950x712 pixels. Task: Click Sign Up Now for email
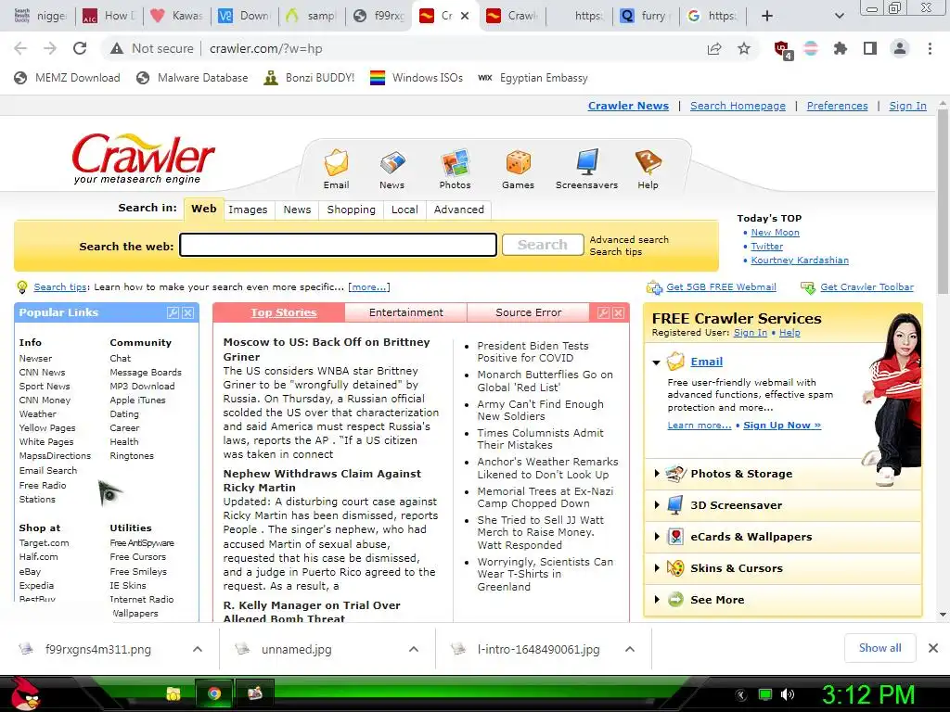782,425
